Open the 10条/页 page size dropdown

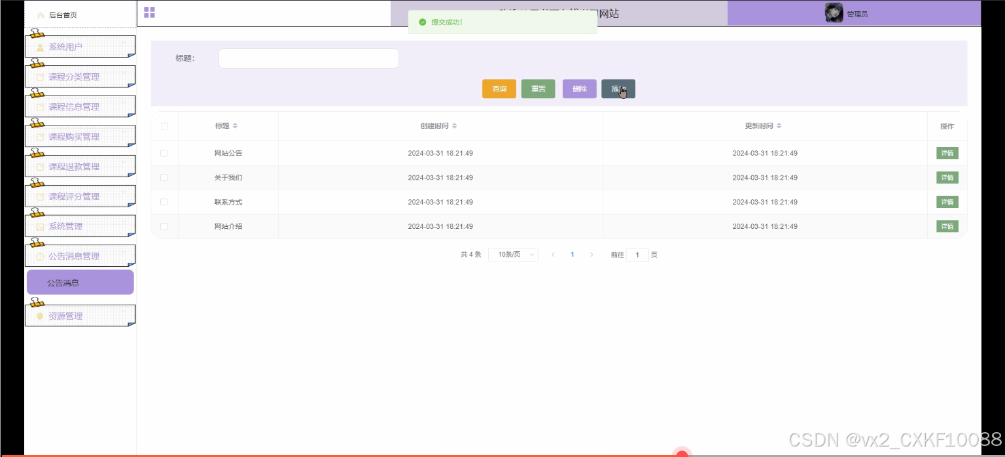coord(513,255)
